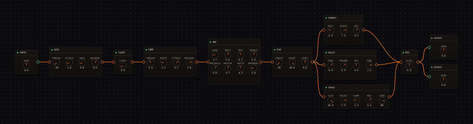Click the COMP RATIO knob

click(x=164, y=62)
